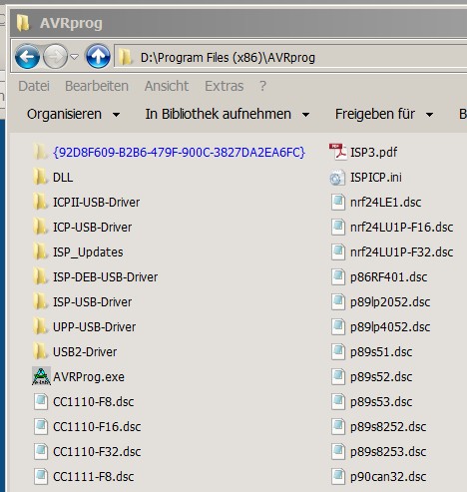Select the CC1110-F32.dsc file icon
This screenshot has width=467, height=492.
[41, 451]
